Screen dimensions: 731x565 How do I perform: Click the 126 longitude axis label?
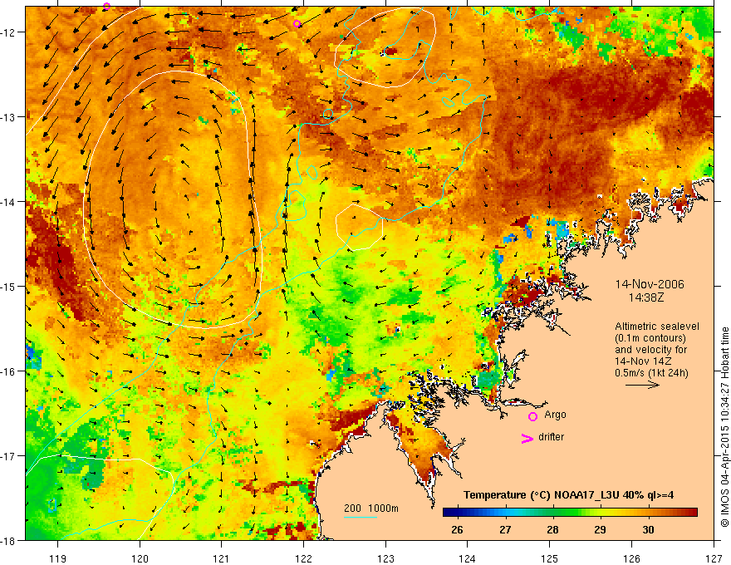[631, 558]
